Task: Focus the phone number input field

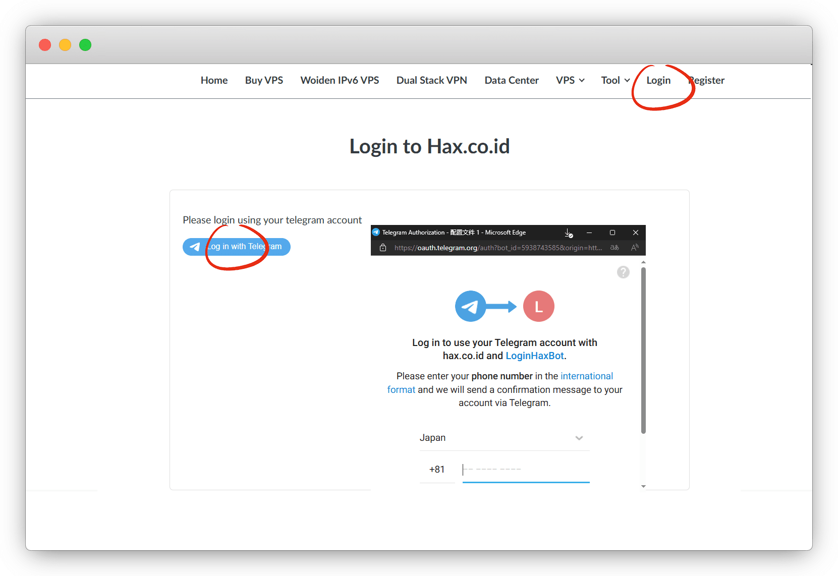Action: [525, 470]
